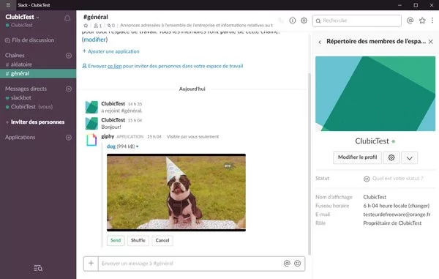Open the dog GIF preview
Image resolution: width=439 pixels, height=279 pixels.
[x=176, y=193]
